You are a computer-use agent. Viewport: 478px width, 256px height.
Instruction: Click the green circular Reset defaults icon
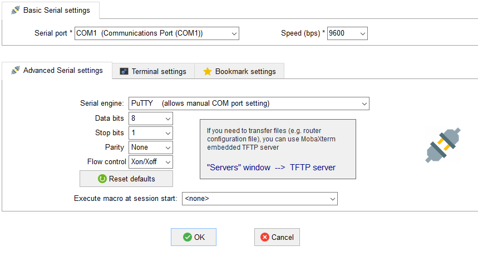point(102,179)
